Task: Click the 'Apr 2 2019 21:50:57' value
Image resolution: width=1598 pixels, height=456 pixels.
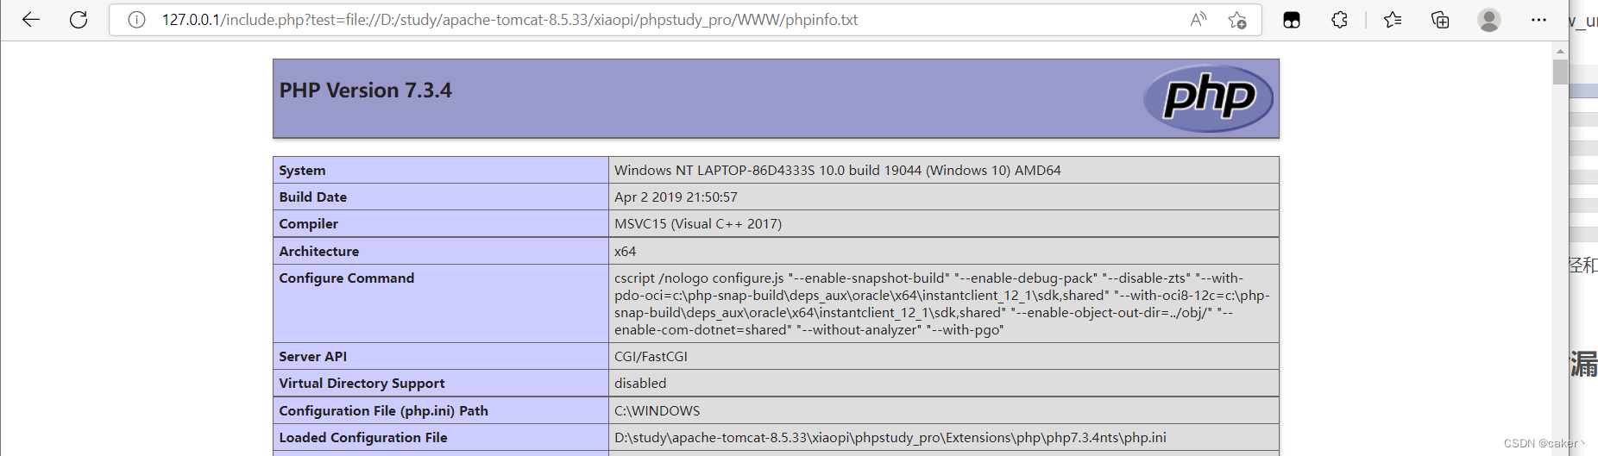Action: pos(676,197)
